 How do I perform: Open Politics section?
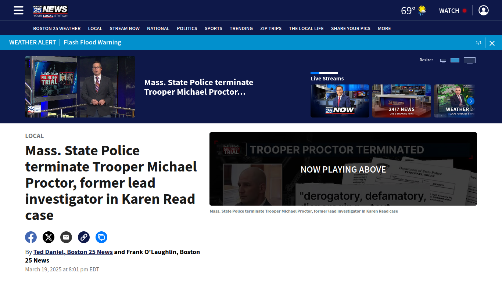coord(187,28)
